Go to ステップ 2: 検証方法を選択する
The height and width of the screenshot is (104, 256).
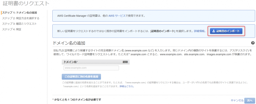[x=20, y=18]
